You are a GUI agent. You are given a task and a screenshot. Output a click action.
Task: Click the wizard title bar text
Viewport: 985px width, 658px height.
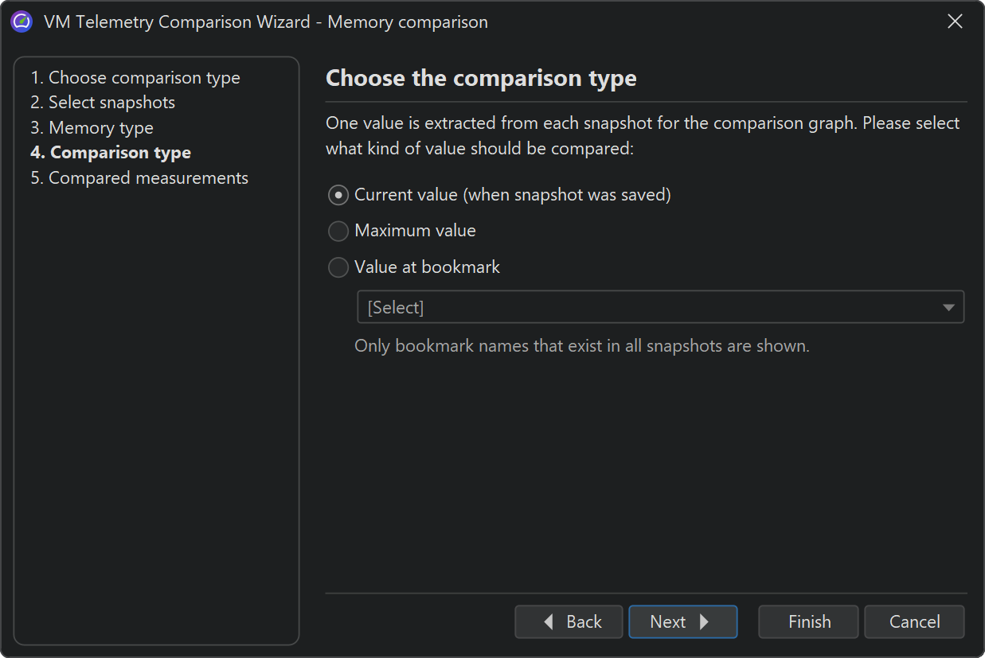(x=266, y=22)
